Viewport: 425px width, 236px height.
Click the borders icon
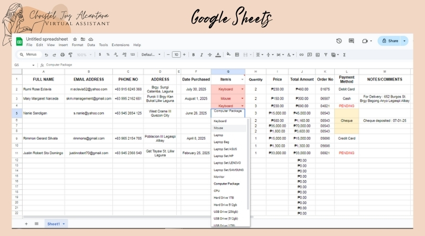pyautogui.click(x=238, y=55)
